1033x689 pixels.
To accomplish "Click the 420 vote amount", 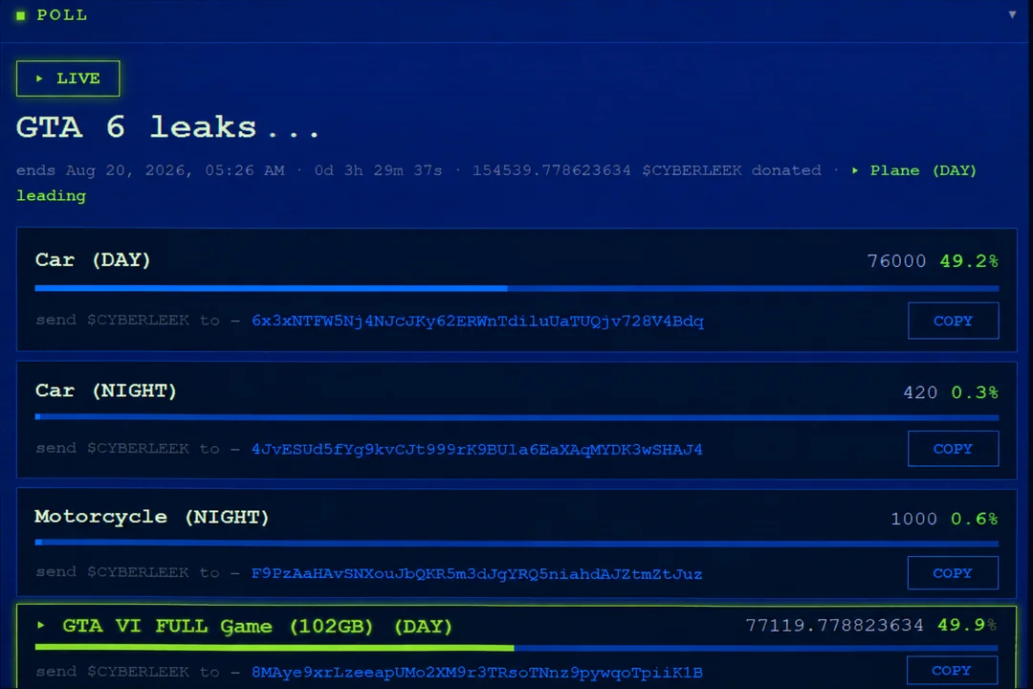I will [x=920, y=392].
